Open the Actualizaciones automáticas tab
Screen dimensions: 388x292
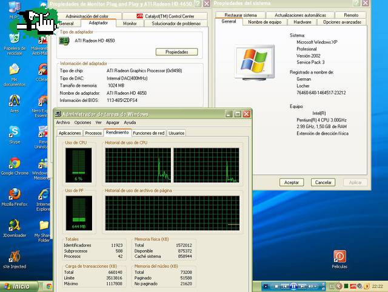(x=300, y=15)
